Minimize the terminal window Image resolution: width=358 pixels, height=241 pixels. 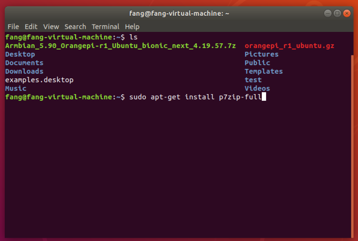tap(328, 13)
